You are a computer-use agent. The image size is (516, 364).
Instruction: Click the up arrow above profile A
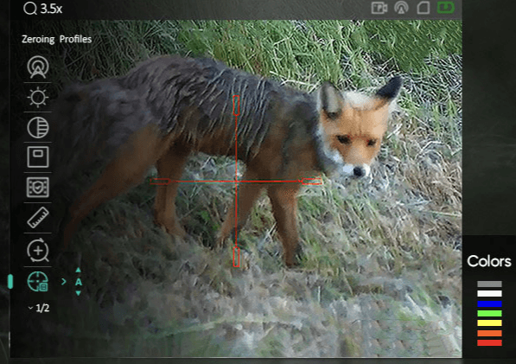click(78, 271)
